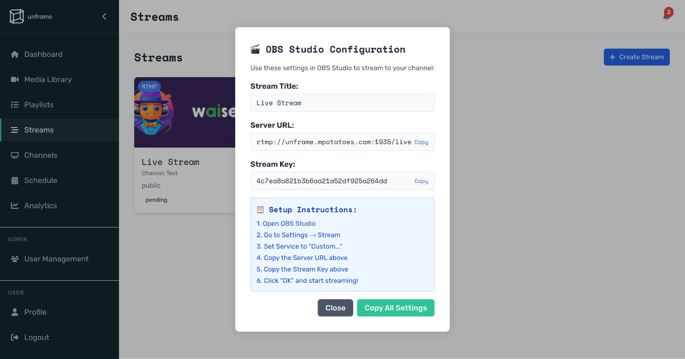The width and height of the screenshot is (685, 359).
Task: Click the clipboard icon beside Setup Instructions
Action: 260,209
